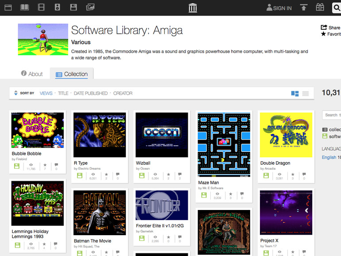This screenshot has width=341, height=256.
Task: Click creator Firebird under Bubble Bobble
Action: point(21,159)
